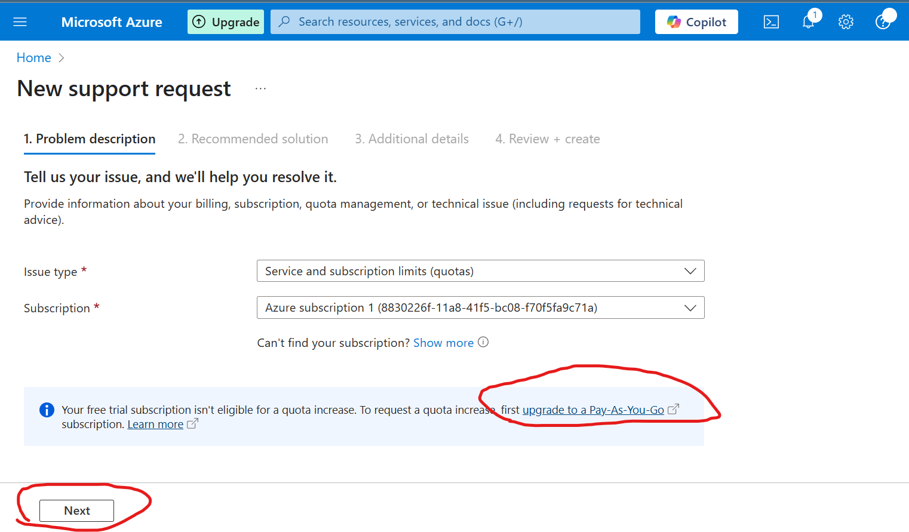
Task: Select the Problem description tab
Action: [90, 139]
